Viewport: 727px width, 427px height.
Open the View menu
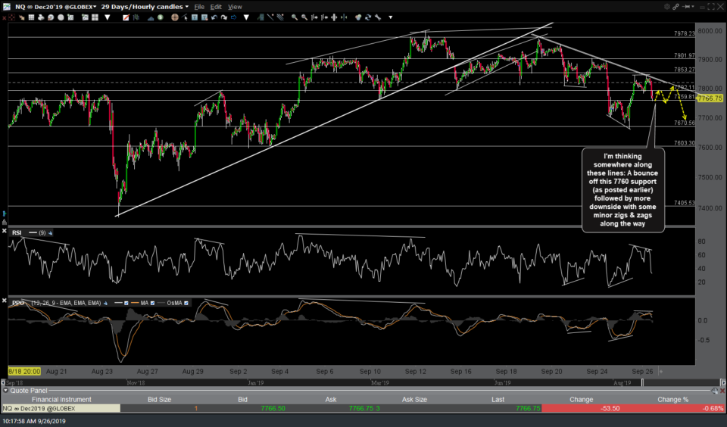(x=235, y=7)
